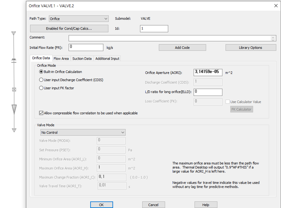Focus the Id input field
Screen dimensions: 281x208
pyautogui.click(x=154, y=28)
